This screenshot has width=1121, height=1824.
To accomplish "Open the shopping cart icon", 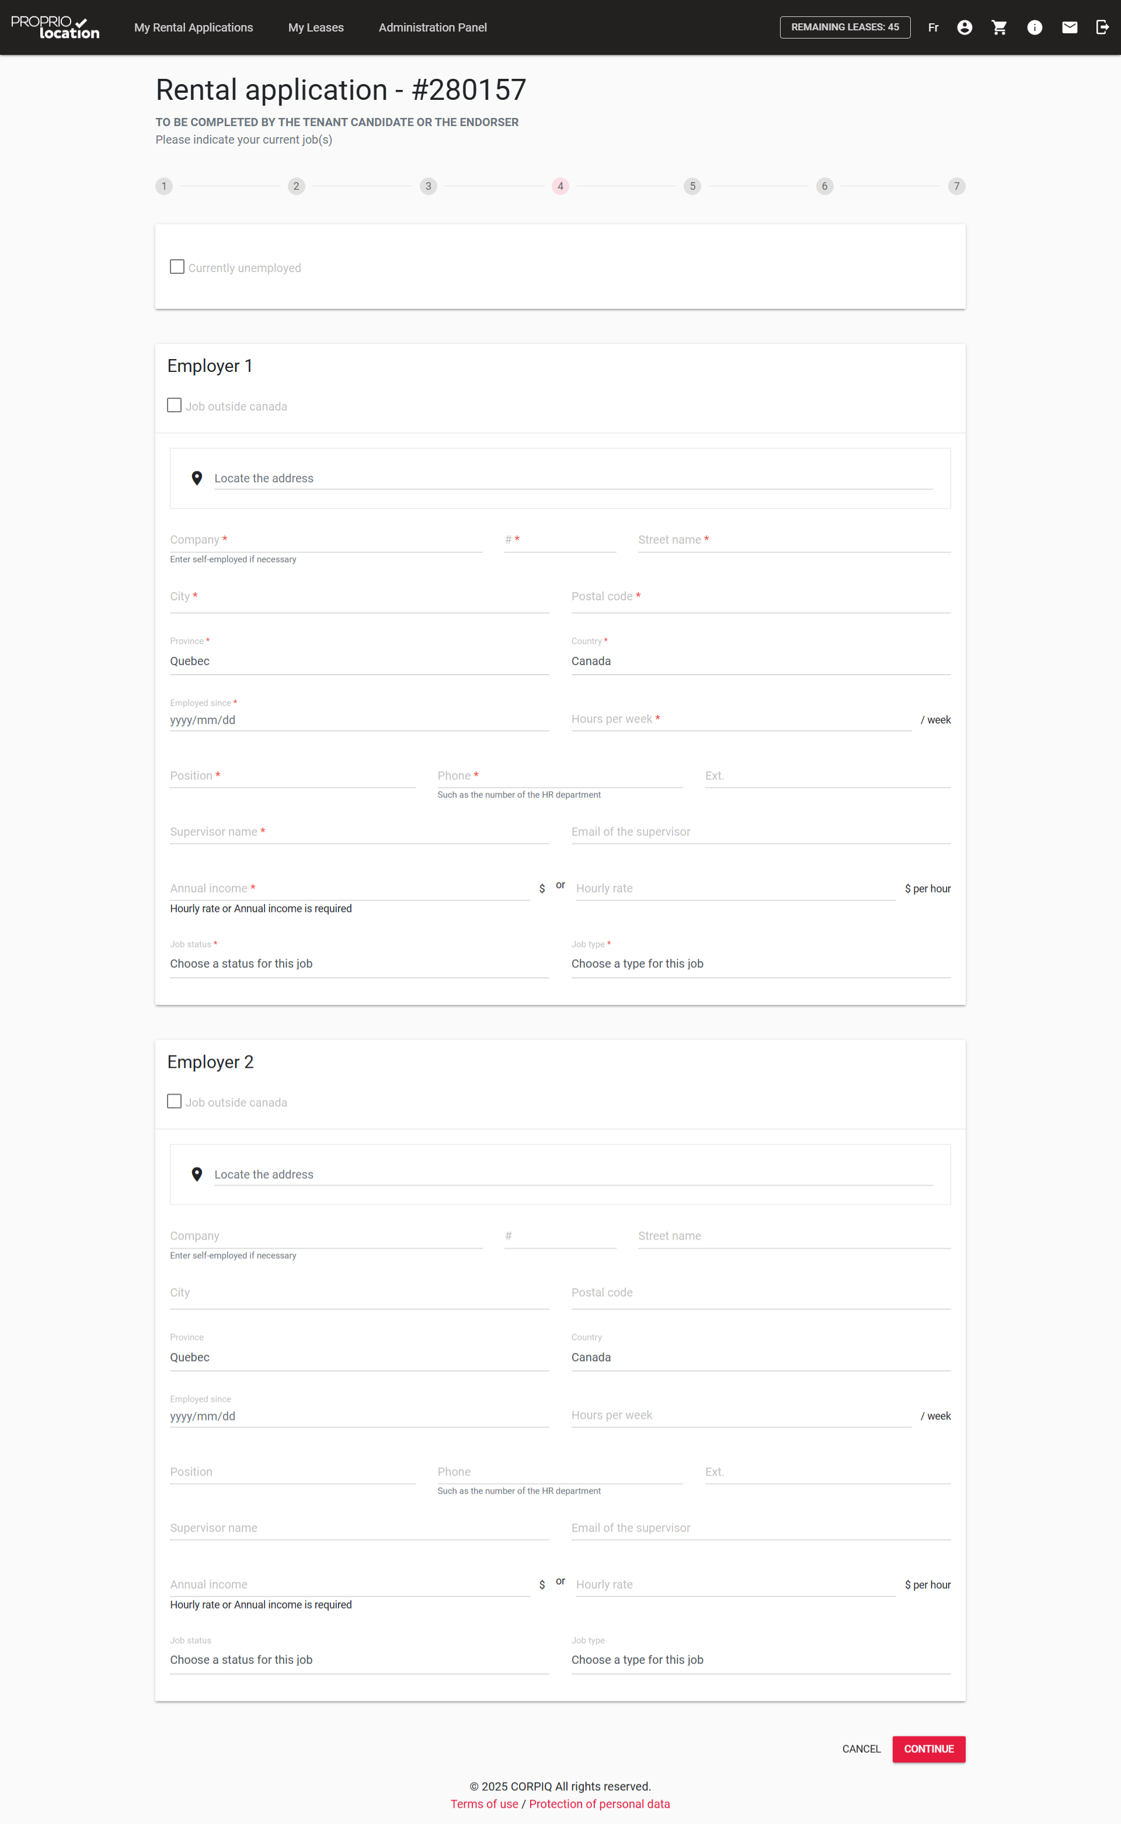I will coord(998,27).
